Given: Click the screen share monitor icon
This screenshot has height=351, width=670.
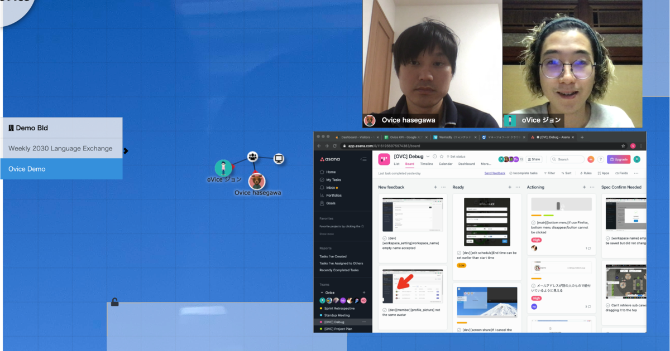Looking at the screenshot, I should pos(279,159).
